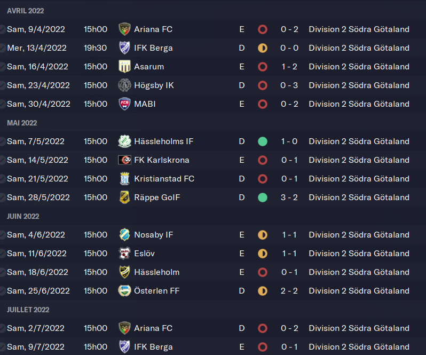The width and height of the screenshot is (426, 355).
Task: View the 0 - 3 score versus Högsby IK
Action: pyautogui.click(x=289, y=85)
